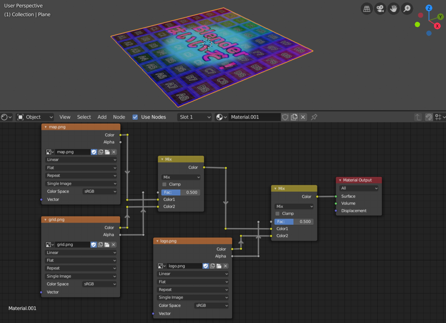Open Single Image dropdown in map.png node

(81, 184)
